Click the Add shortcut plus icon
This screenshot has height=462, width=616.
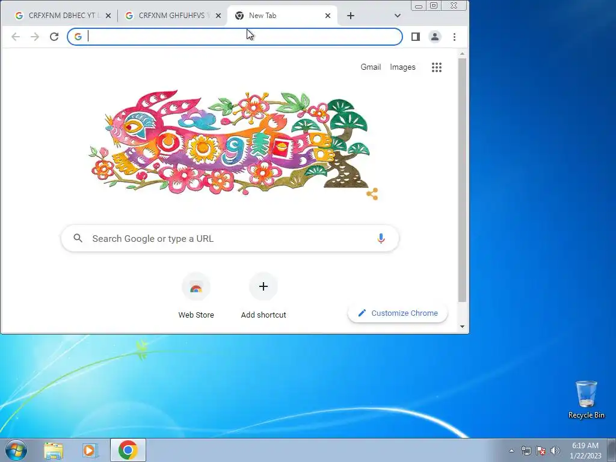tap(263, 286)
